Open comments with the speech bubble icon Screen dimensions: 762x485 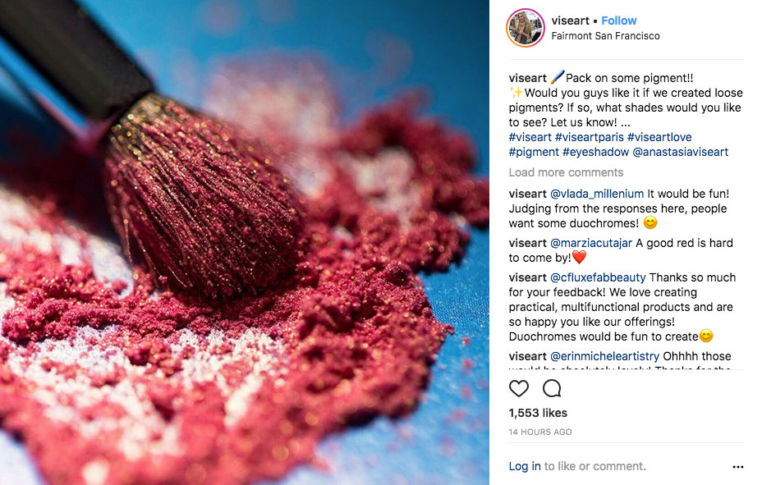point(552,388)
